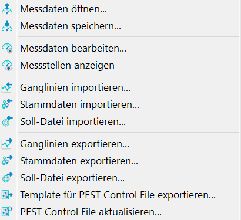The width and height of the screenshot is (241, 220).
Task: Click the Soll-Datei importieren target icon
Action: 7,121
